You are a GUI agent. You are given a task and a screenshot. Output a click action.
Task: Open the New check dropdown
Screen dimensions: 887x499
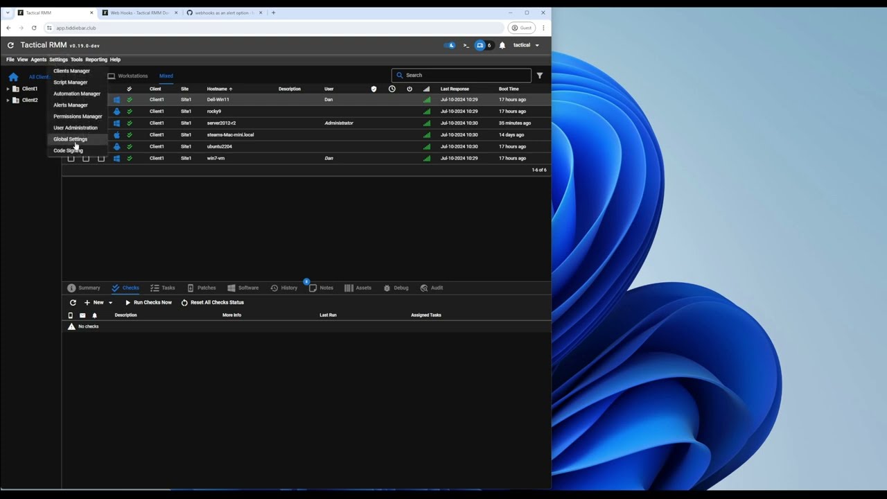coord(98,303)
